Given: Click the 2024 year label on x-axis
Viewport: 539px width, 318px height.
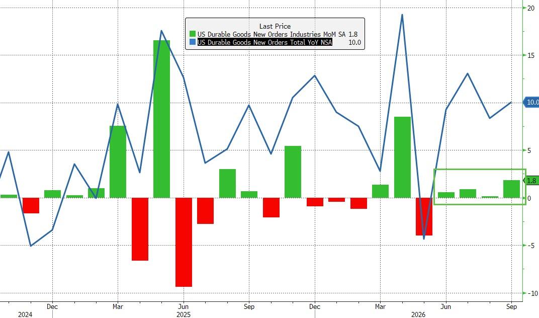Looking at the screenshot, I should point(25,314).
